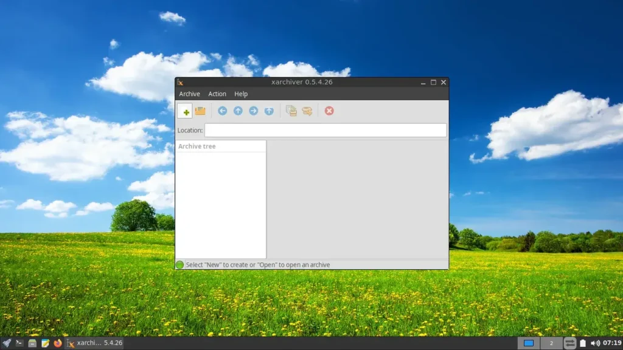Viewport: 623px width, 350px height.
Task: Click the Archive tree column header
Action: [220, 146]
